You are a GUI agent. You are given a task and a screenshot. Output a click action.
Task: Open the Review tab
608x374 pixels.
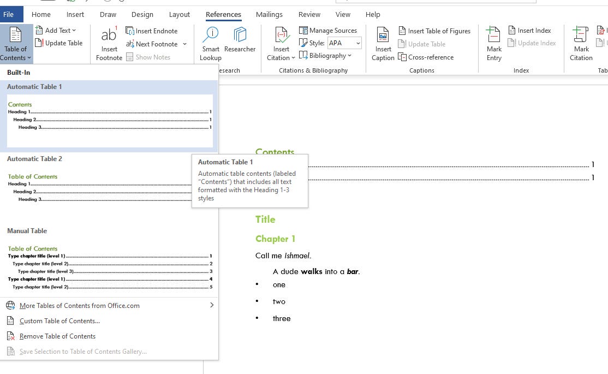[309, 14]
